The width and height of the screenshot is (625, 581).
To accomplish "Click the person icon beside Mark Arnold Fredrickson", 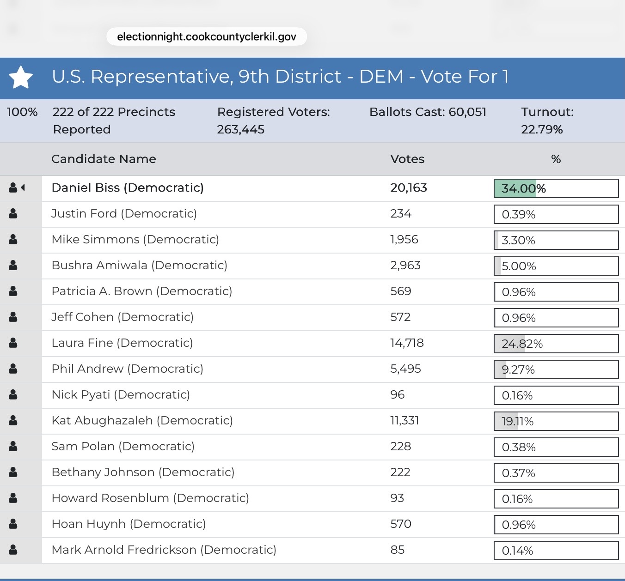I will [x=13, y=550].
